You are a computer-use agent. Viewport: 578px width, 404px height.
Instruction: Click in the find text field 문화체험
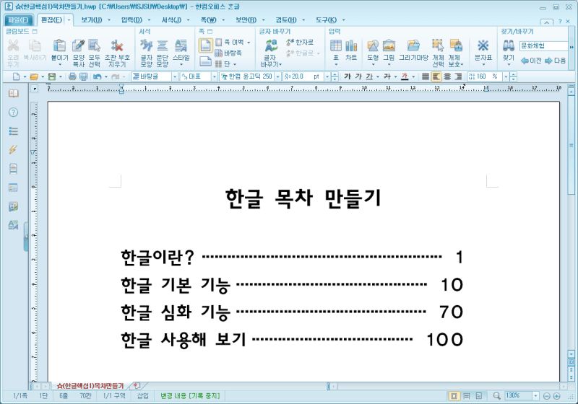pos(543,46)
